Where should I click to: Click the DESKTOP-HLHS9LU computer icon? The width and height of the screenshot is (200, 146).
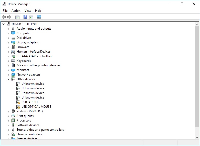click(8, 24)
